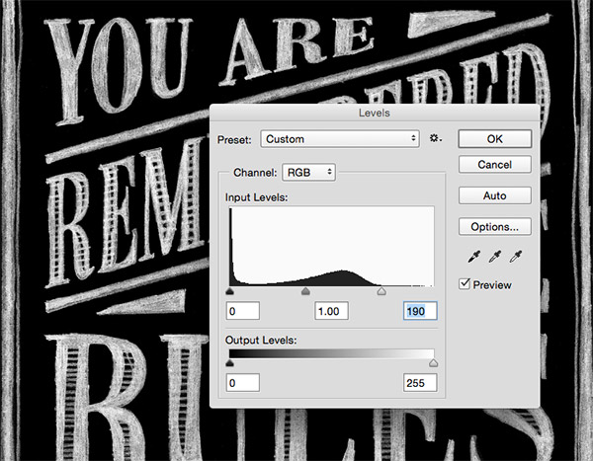Focus the output levels field showing 255
593x461 pixels.
coord(420,382)
